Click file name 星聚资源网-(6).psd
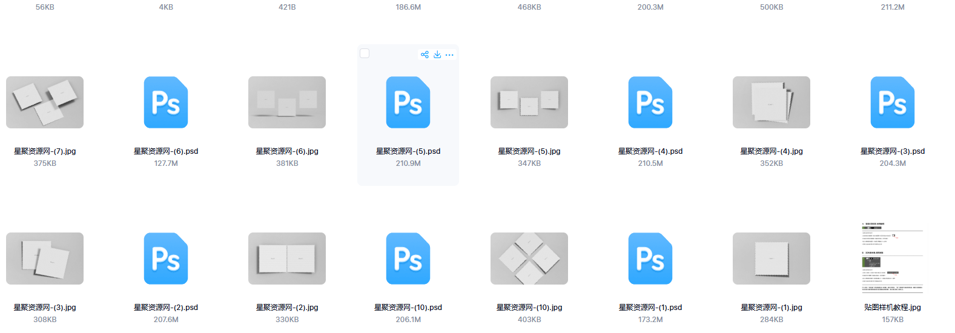Screen dimensions: 955x333 (166, 151)
